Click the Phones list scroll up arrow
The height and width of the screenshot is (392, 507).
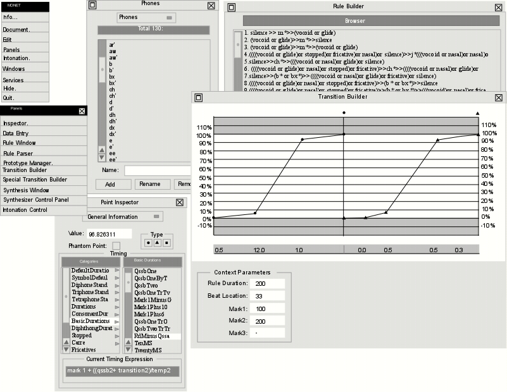pos(102,150)
